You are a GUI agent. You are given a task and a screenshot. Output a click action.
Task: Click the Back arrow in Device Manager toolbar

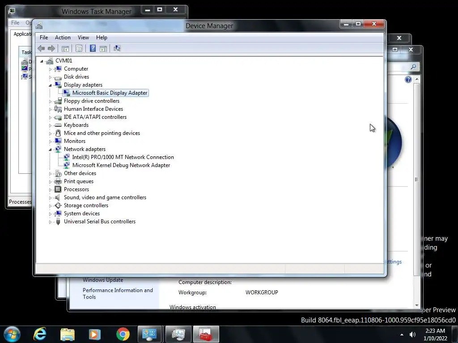point(41,48)
